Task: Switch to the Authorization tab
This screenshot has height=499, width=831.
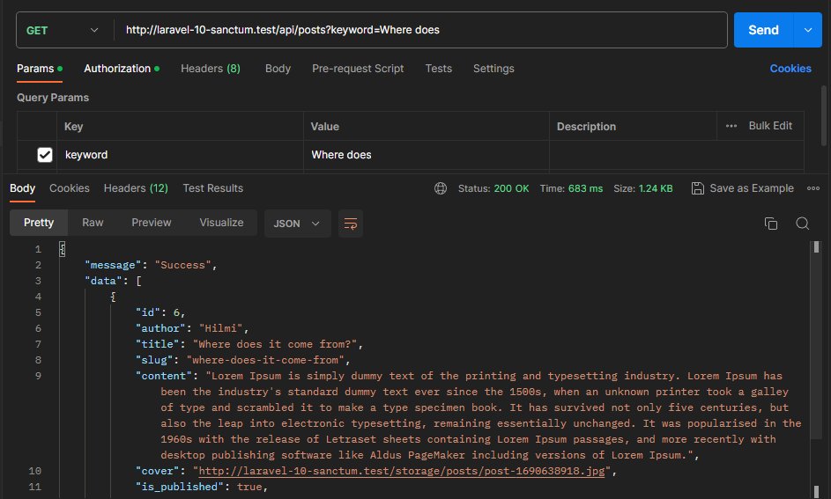Action: 122,69
